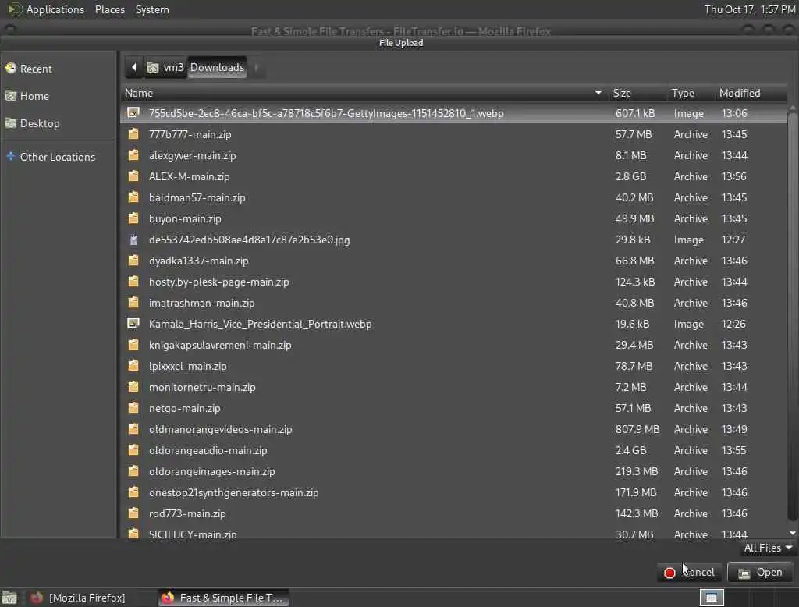Click the image icon of 755cd5be webp file
799x607 pixels.
click(x=133, y=112)
